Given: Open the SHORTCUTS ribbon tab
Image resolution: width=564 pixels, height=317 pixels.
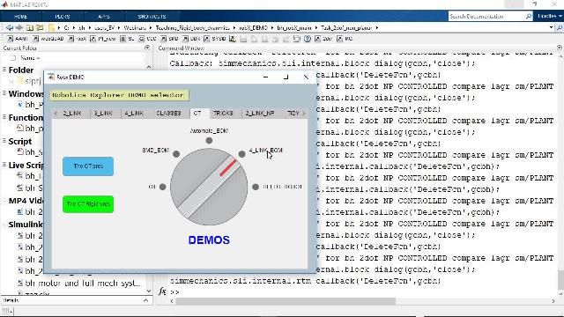Looking at the screenshot, I should click(x=152, y=17).
